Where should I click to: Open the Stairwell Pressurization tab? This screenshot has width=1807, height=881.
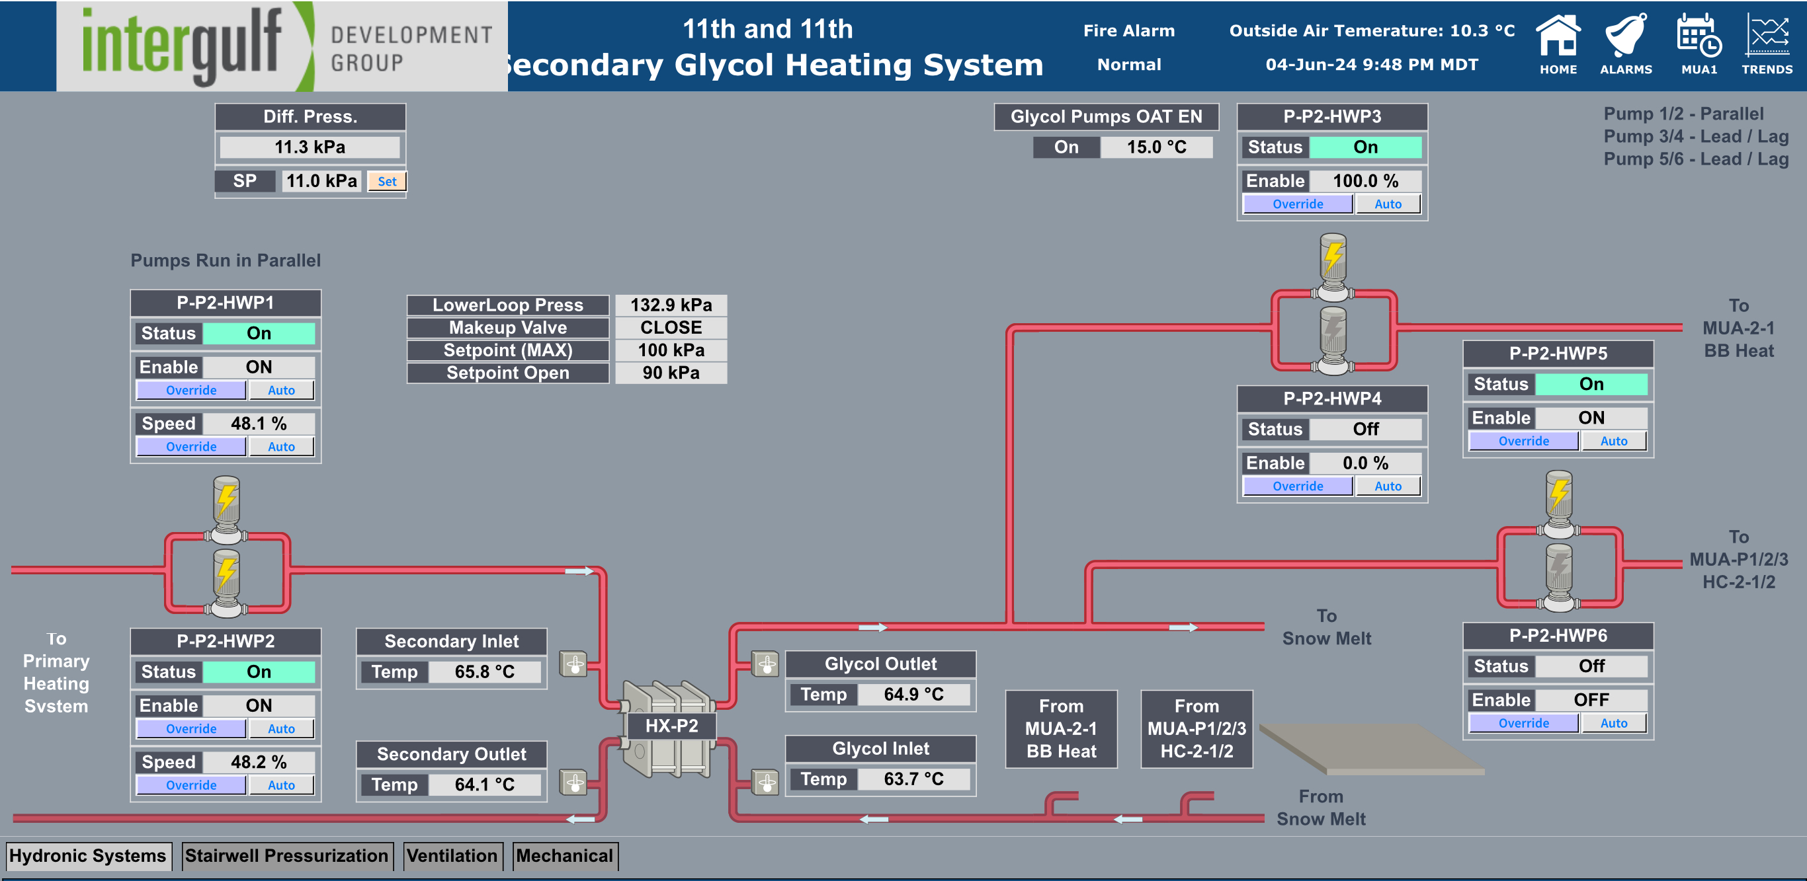(286, 856)
